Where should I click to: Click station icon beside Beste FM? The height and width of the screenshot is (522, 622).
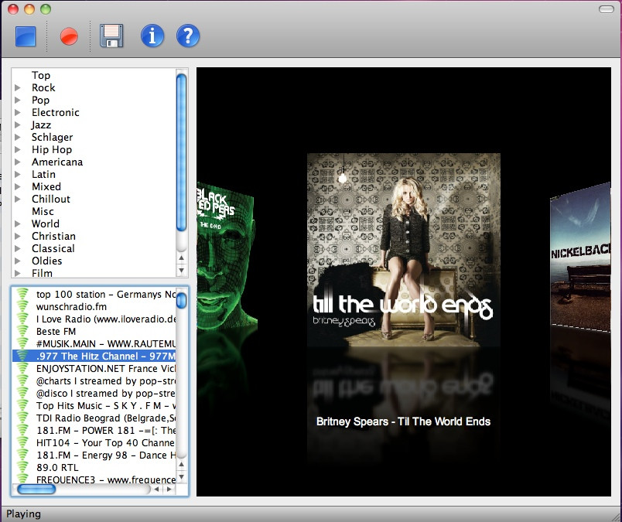pyautogui.click(x=22, y=331)
